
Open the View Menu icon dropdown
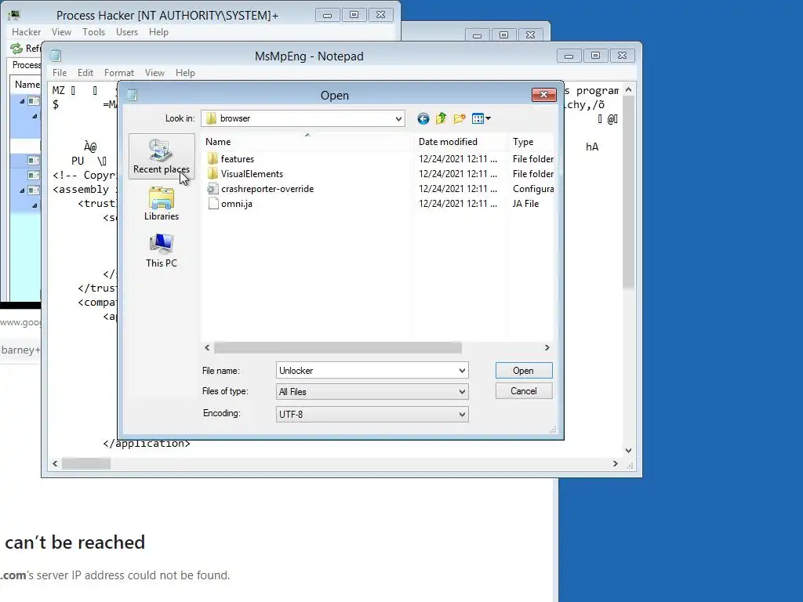pos(481,119)
